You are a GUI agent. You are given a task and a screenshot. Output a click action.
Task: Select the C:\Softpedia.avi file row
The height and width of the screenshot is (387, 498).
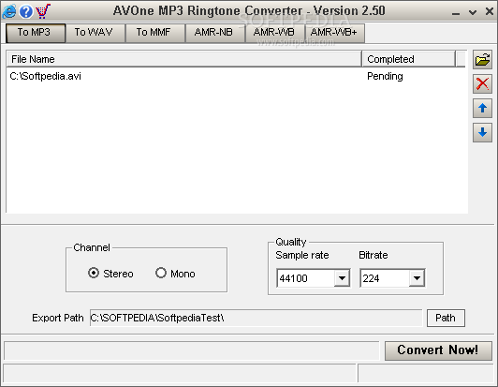[236, 76]
